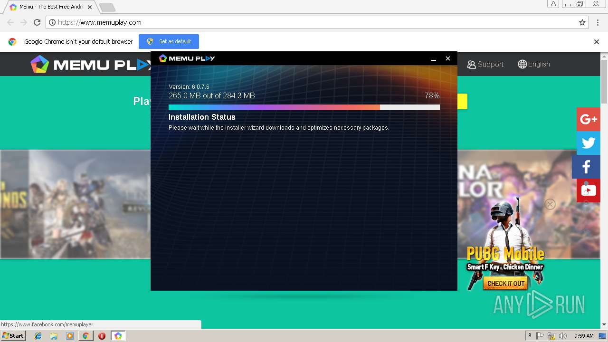The width and height of the screenshot is (608, 342).
Task: Switch to Chrome in the taskbar
Action: (x=85, y=336)
